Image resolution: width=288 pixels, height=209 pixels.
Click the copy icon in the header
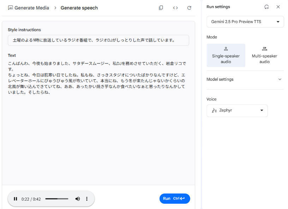click(x=161, y=8)
